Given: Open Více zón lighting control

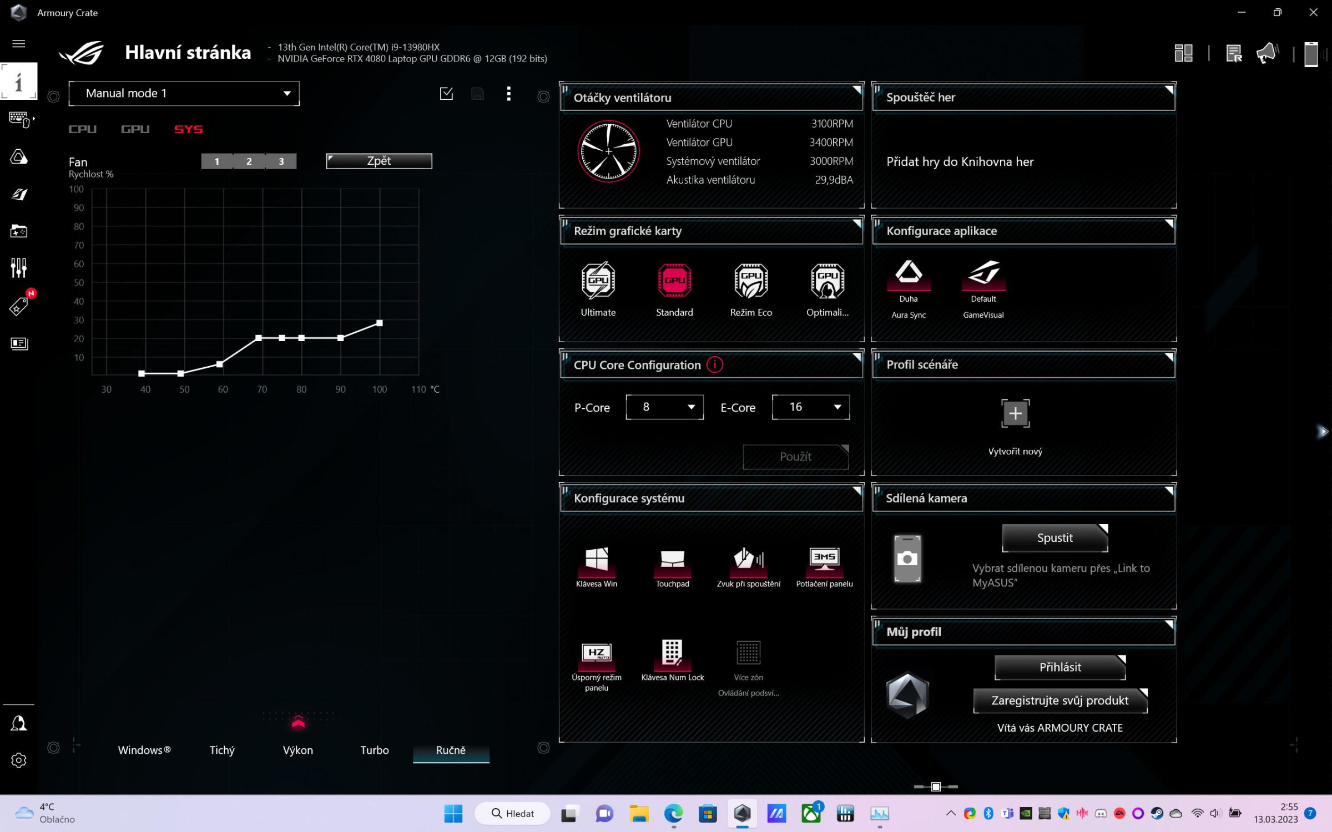Looking at the screenshot, I should (748, 668).
